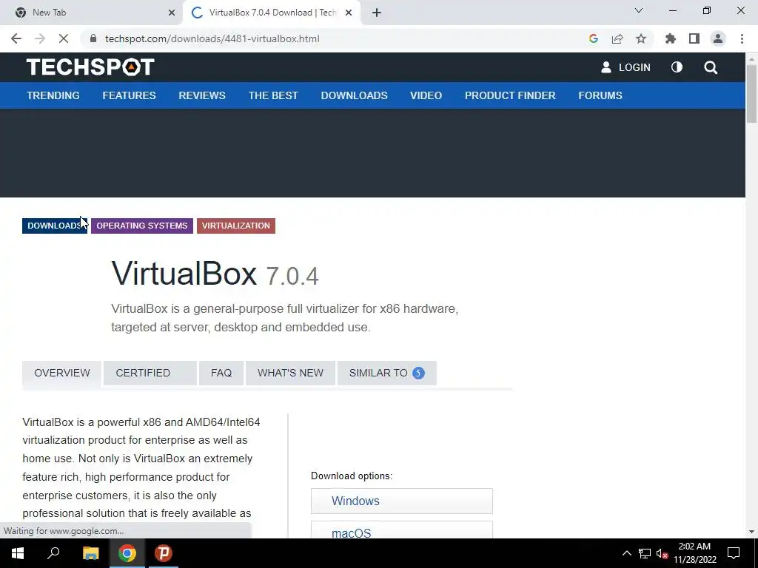Open the Extensions puzzle icon
Viewport: 758px width, 568px height.
pos(671,38)
